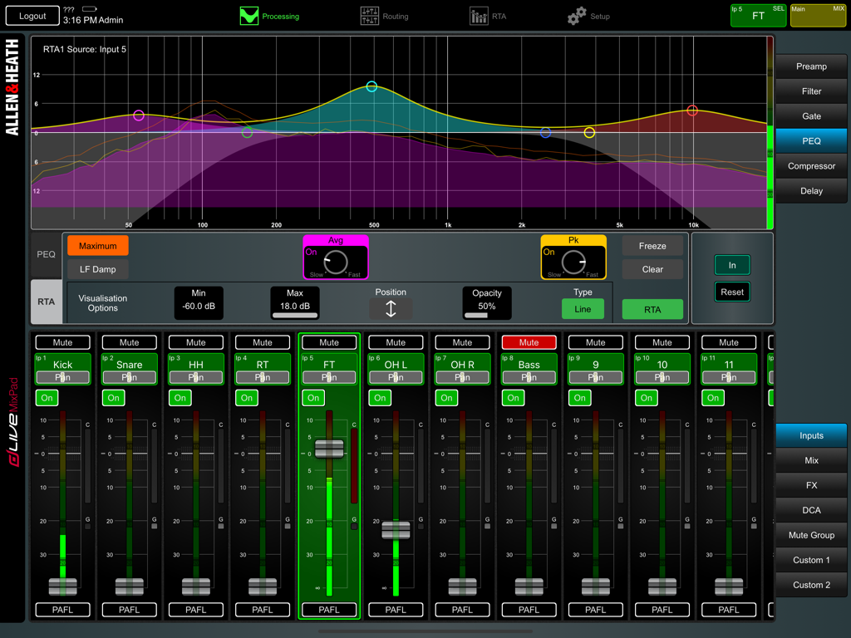Click the Pan knob on OH R channel

tap(462, 375)
